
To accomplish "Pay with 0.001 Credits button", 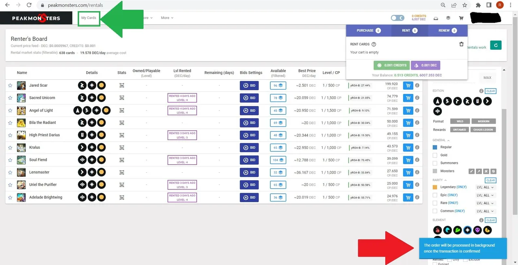I will [x=391, y=65].
